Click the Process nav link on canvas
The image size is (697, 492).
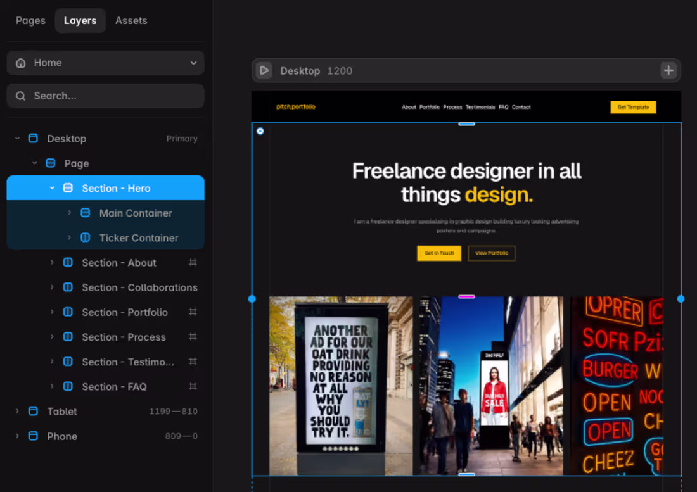pyautogui.click(x=452, y=107)
